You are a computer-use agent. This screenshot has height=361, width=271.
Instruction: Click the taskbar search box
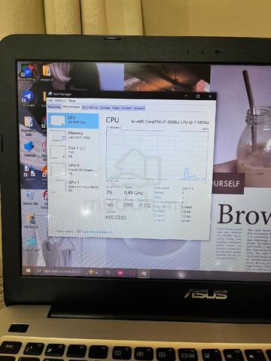coord(58,271)
